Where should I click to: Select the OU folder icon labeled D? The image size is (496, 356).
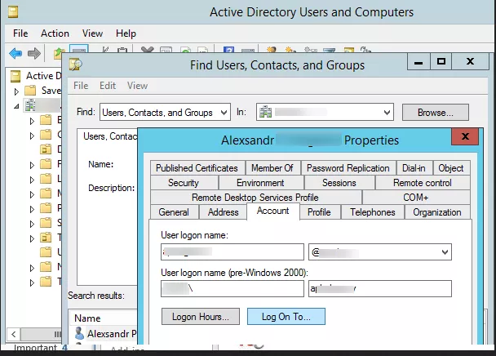(x=46, y=149)
